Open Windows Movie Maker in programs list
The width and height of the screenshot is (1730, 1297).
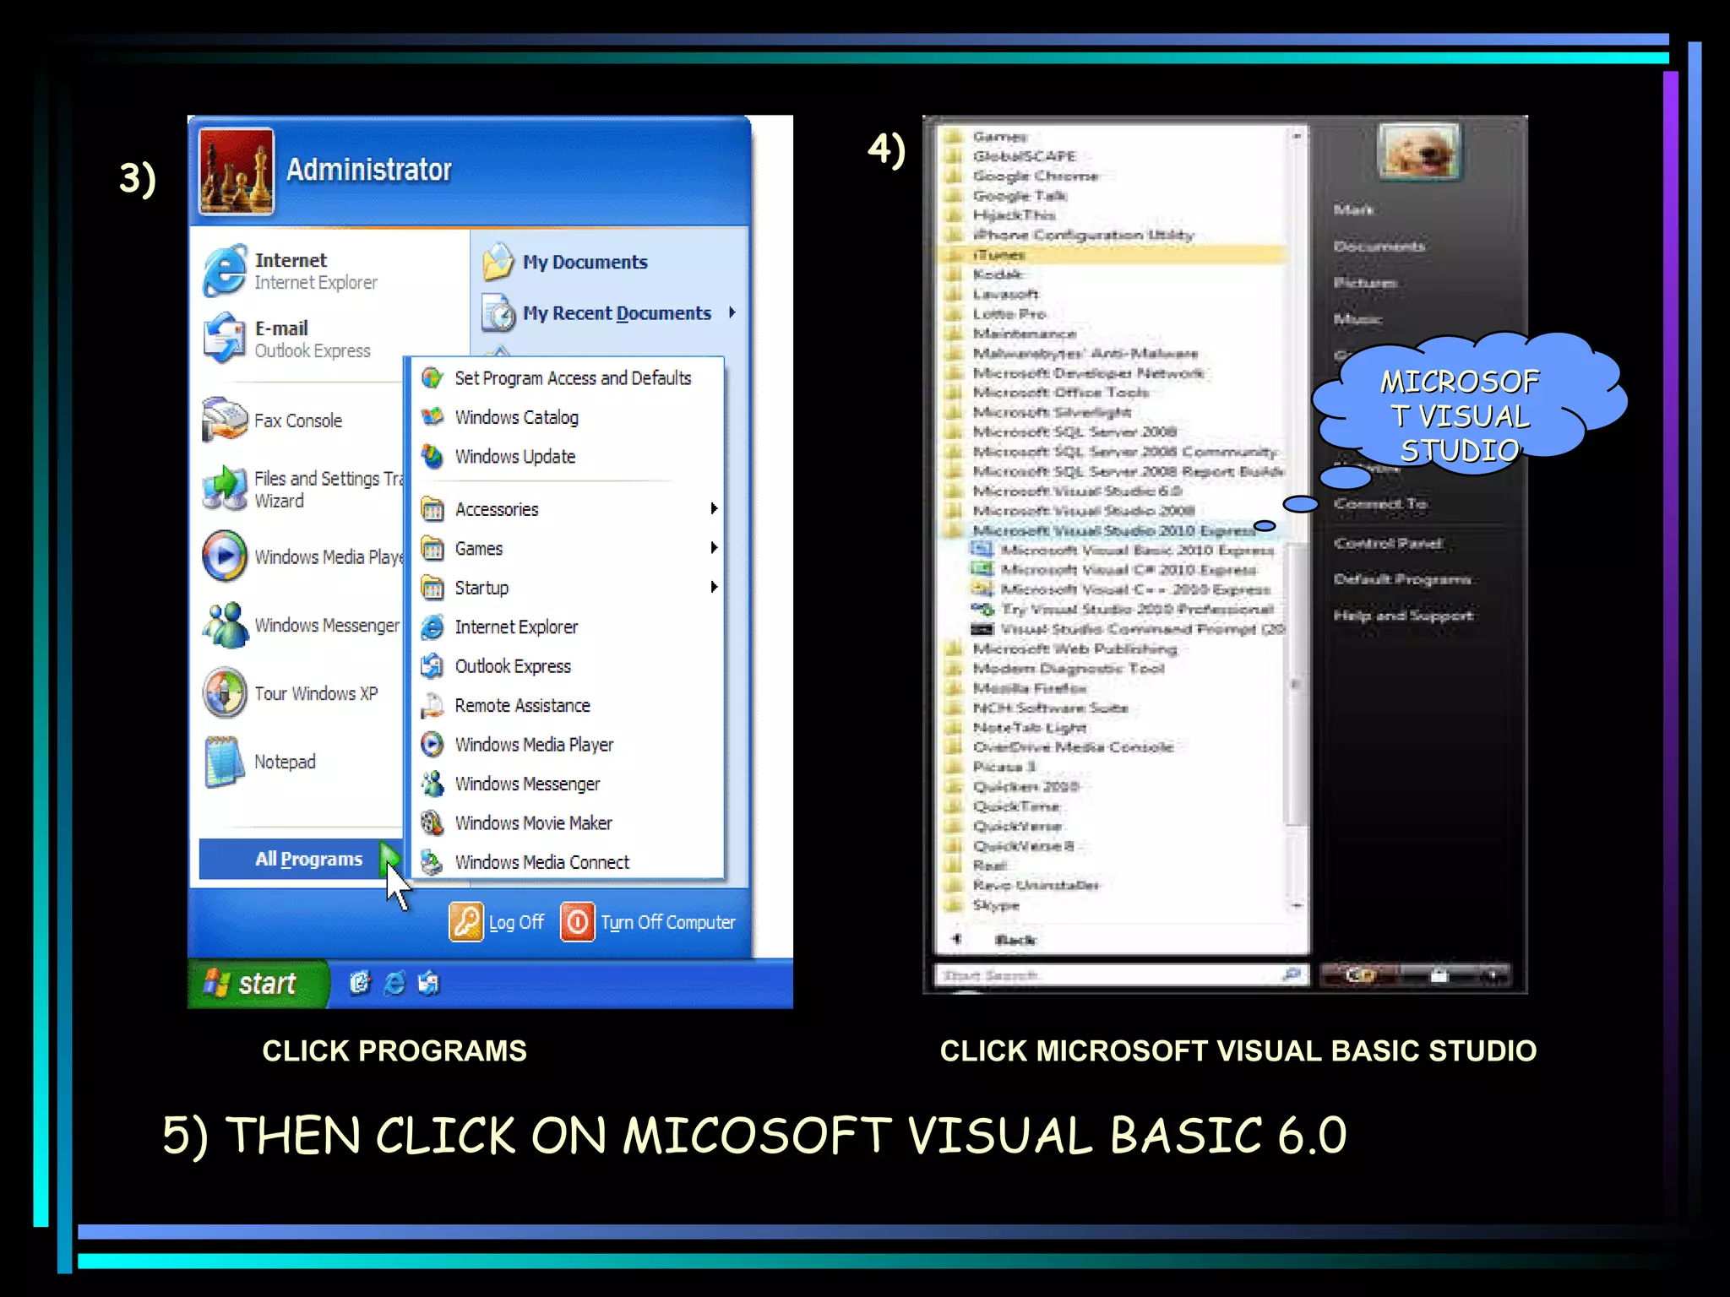tap(532, 822)
